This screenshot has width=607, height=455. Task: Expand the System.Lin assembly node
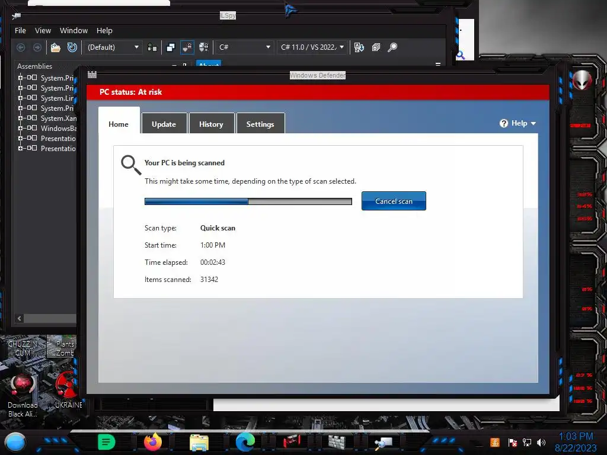pyautogui.click(x=20, y=98)
